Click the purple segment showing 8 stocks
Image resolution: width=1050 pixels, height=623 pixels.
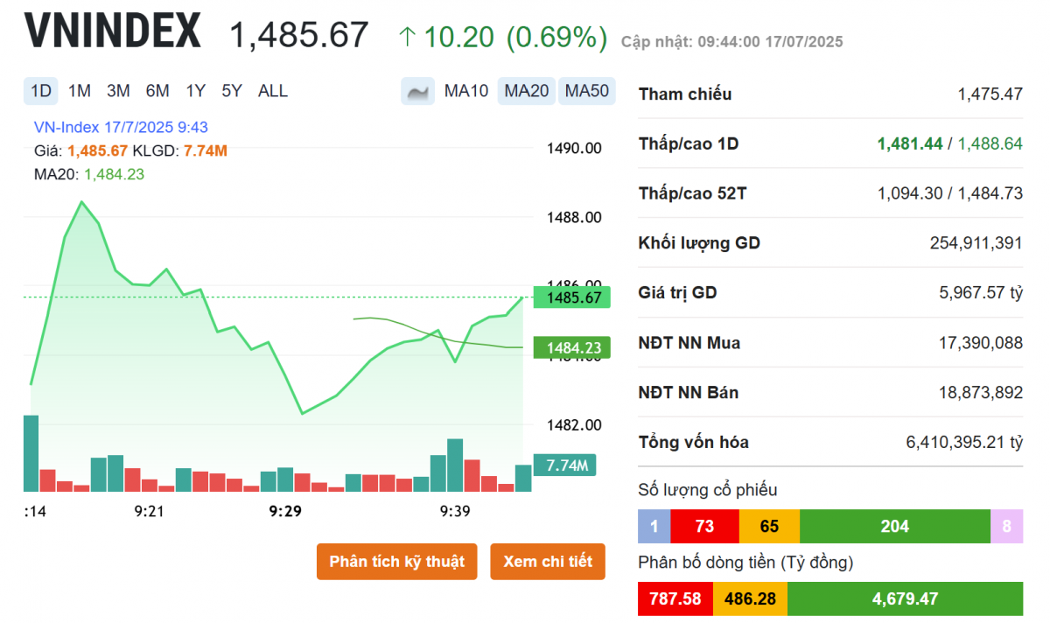(x=1006, y=527)
